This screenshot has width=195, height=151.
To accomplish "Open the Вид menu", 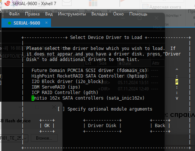I will tap(49, 14).
